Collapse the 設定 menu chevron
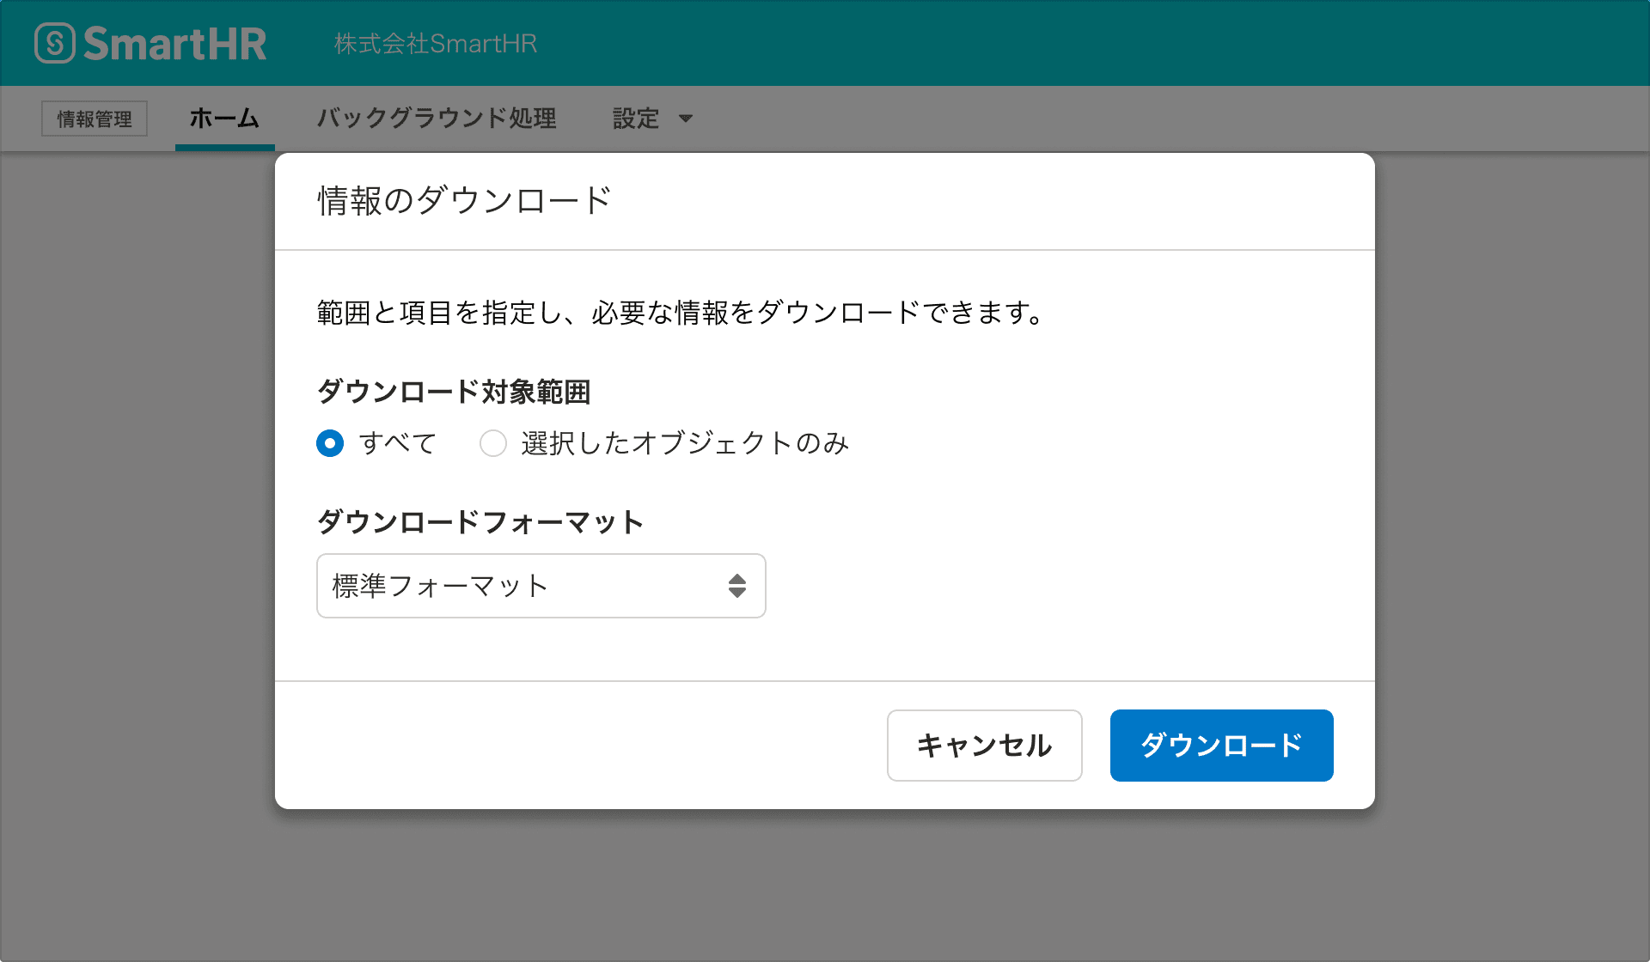The height and width of the screenshot is (962, 1650). pyautogui.click(x=685, y=119)
